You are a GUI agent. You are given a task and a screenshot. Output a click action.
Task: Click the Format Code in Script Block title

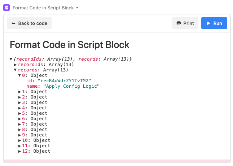pyautogui.click(x=70, y=45)
